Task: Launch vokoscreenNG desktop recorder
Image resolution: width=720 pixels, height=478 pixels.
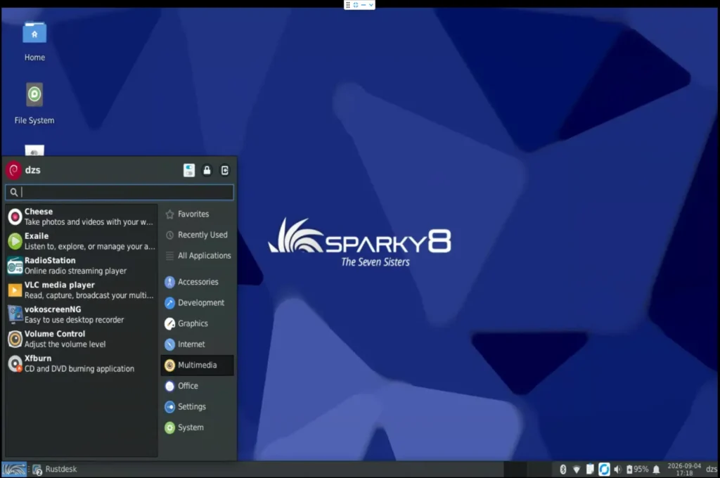Action: click(82, 314)
